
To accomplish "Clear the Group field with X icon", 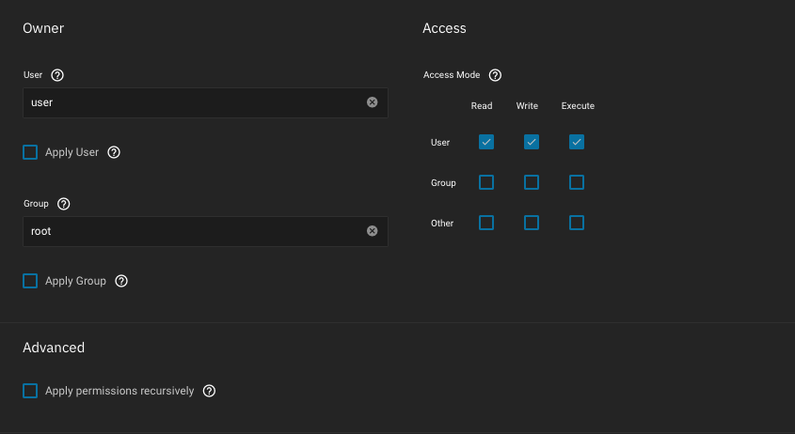I will pos(372,231).
